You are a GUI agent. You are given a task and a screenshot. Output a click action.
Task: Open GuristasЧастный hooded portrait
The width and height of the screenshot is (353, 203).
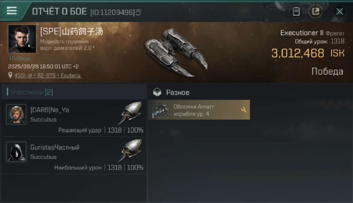click(16, 152)
